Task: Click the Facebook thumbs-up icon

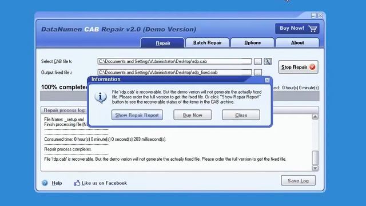Action: [77, 183]
